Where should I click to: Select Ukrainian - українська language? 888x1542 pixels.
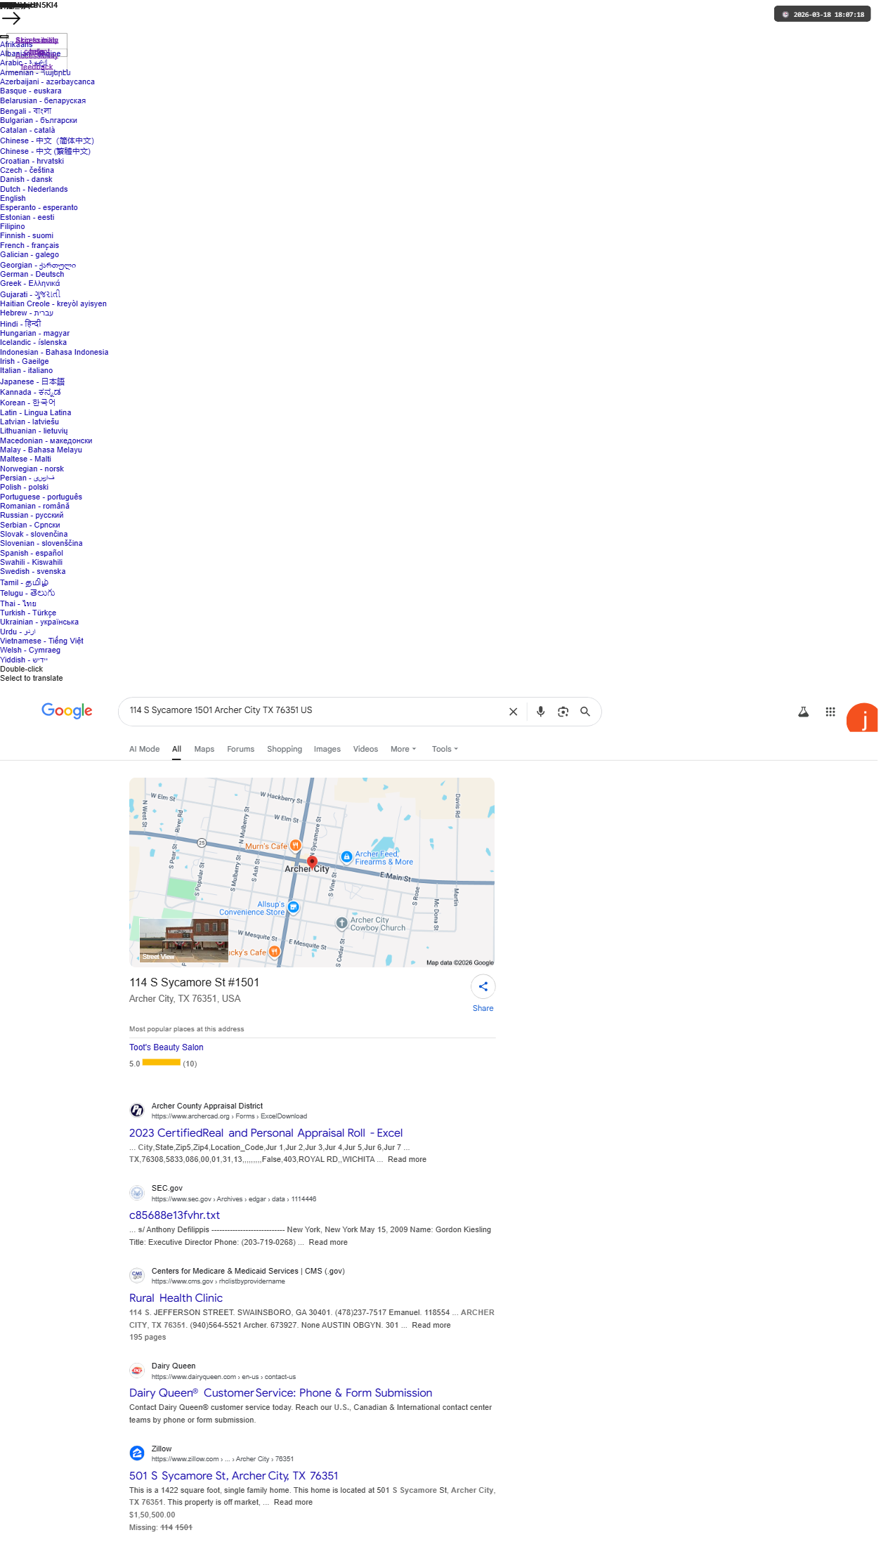pyautogui.click(x=39, y=622)
